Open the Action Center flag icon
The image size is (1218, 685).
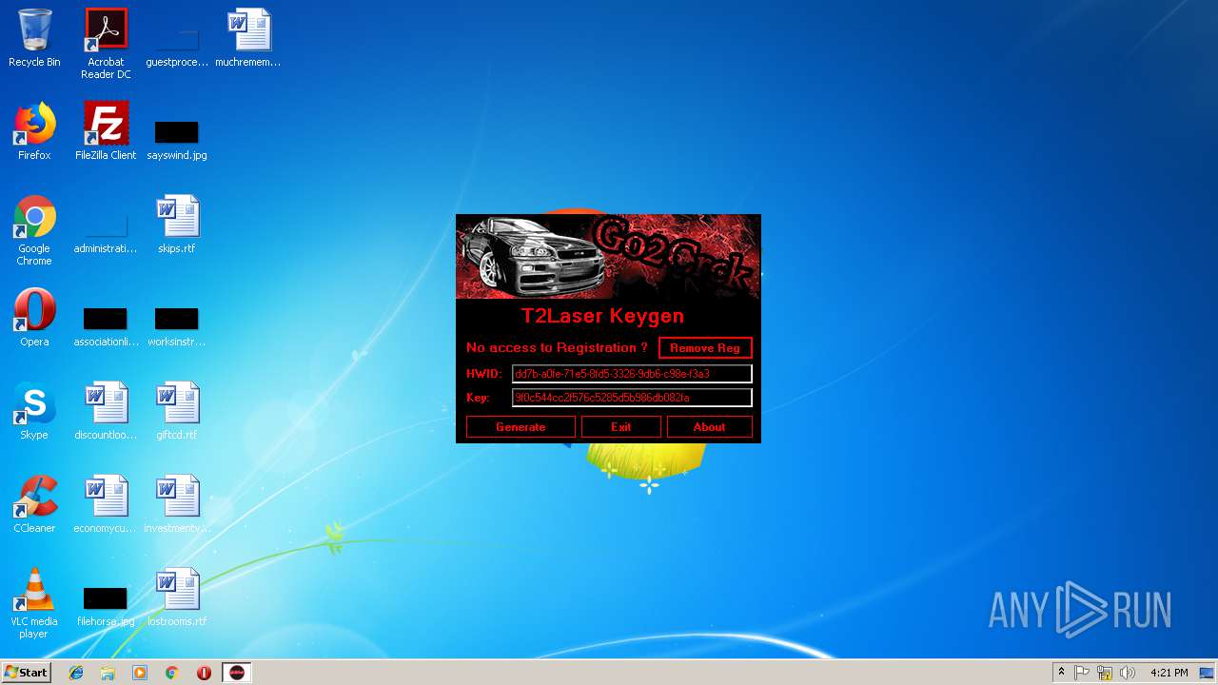(1082, 673)
